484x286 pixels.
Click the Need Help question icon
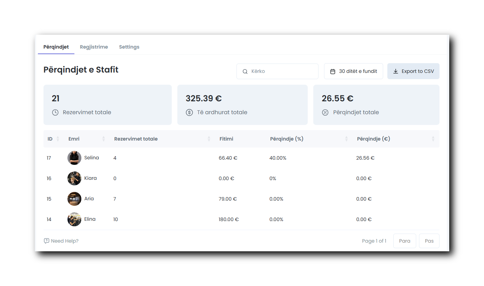coord(47,241)
